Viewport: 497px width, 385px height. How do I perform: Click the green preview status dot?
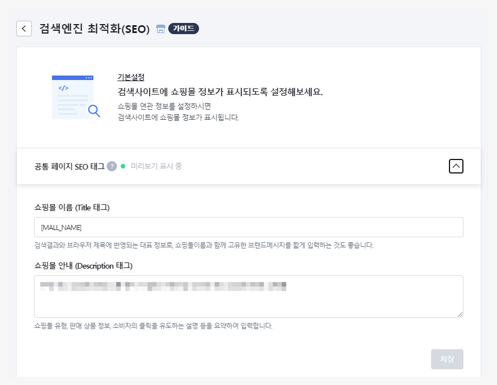click(x=123, y=166)
